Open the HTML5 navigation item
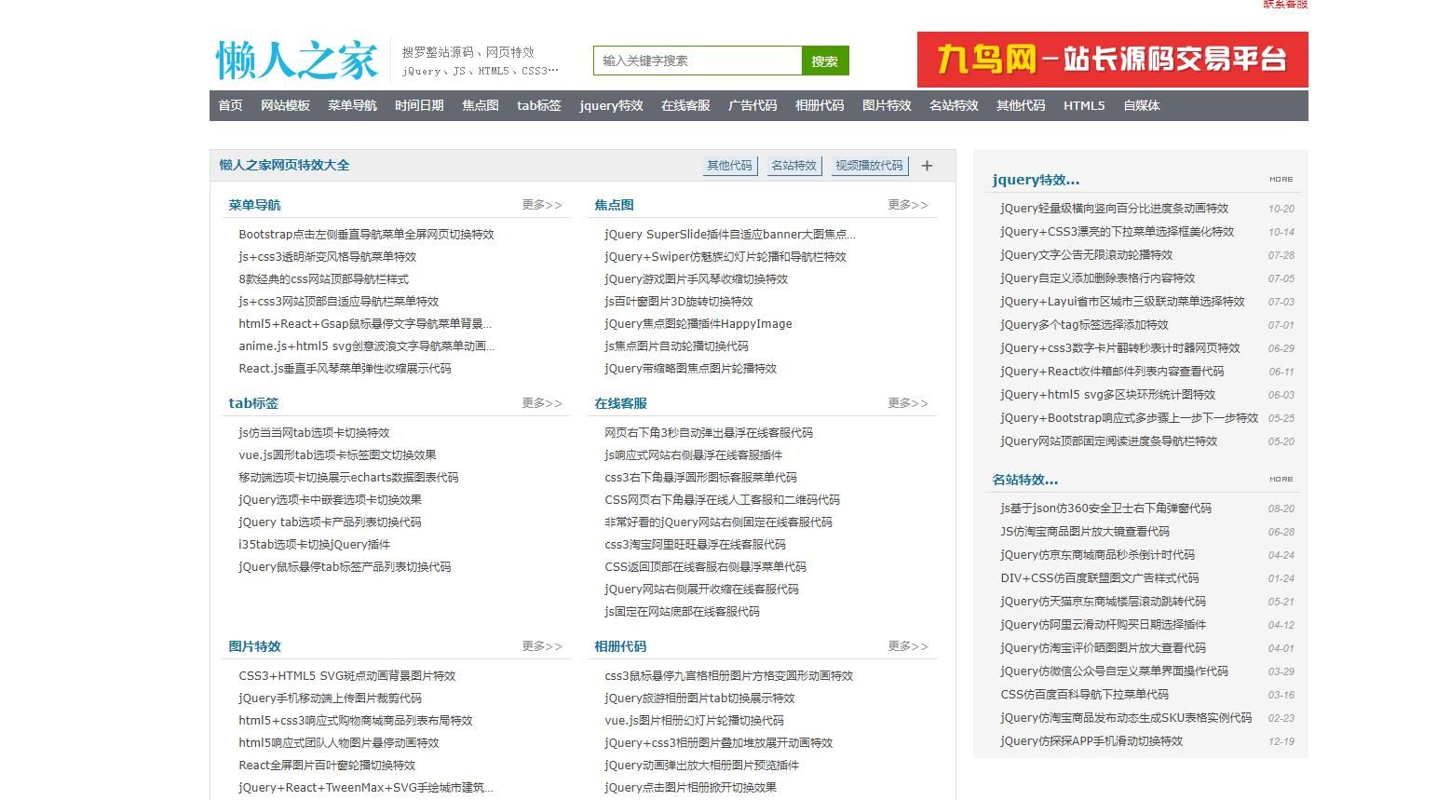Image resolution: width=1437 pixels, height=800 pixels. point(1084,105)
